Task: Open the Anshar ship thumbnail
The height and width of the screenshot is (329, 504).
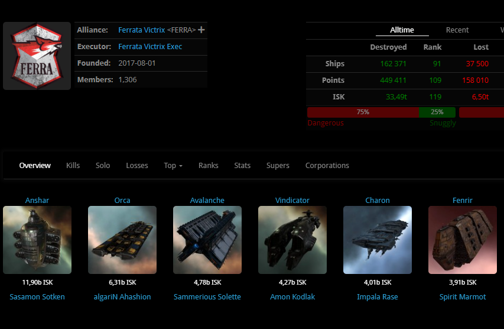Action: tap(37, 240)
